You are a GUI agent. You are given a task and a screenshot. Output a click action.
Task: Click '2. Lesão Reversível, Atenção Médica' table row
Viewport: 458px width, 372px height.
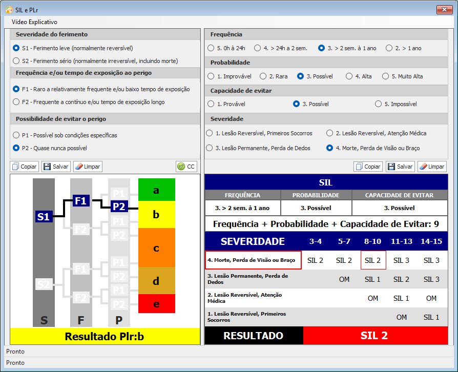326,298
